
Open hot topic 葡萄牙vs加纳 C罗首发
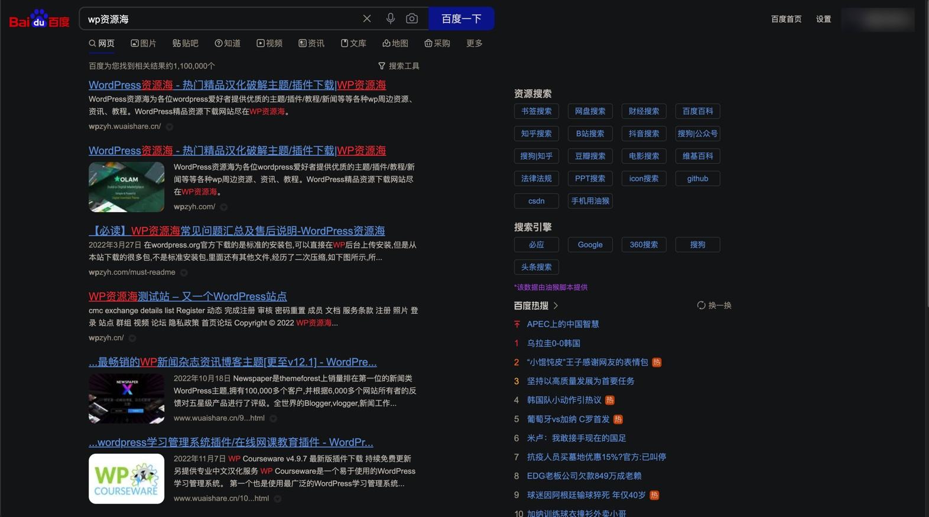click(569, 419)
